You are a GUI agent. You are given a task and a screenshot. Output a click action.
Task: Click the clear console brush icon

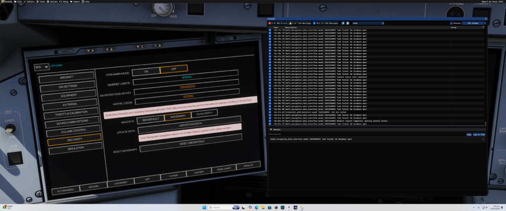pos(343,23)
